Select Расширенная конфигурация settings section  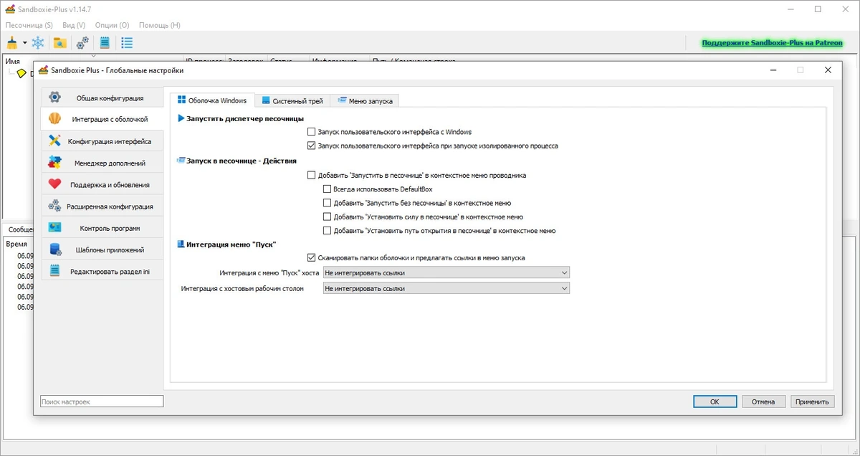tap(102, 206)
